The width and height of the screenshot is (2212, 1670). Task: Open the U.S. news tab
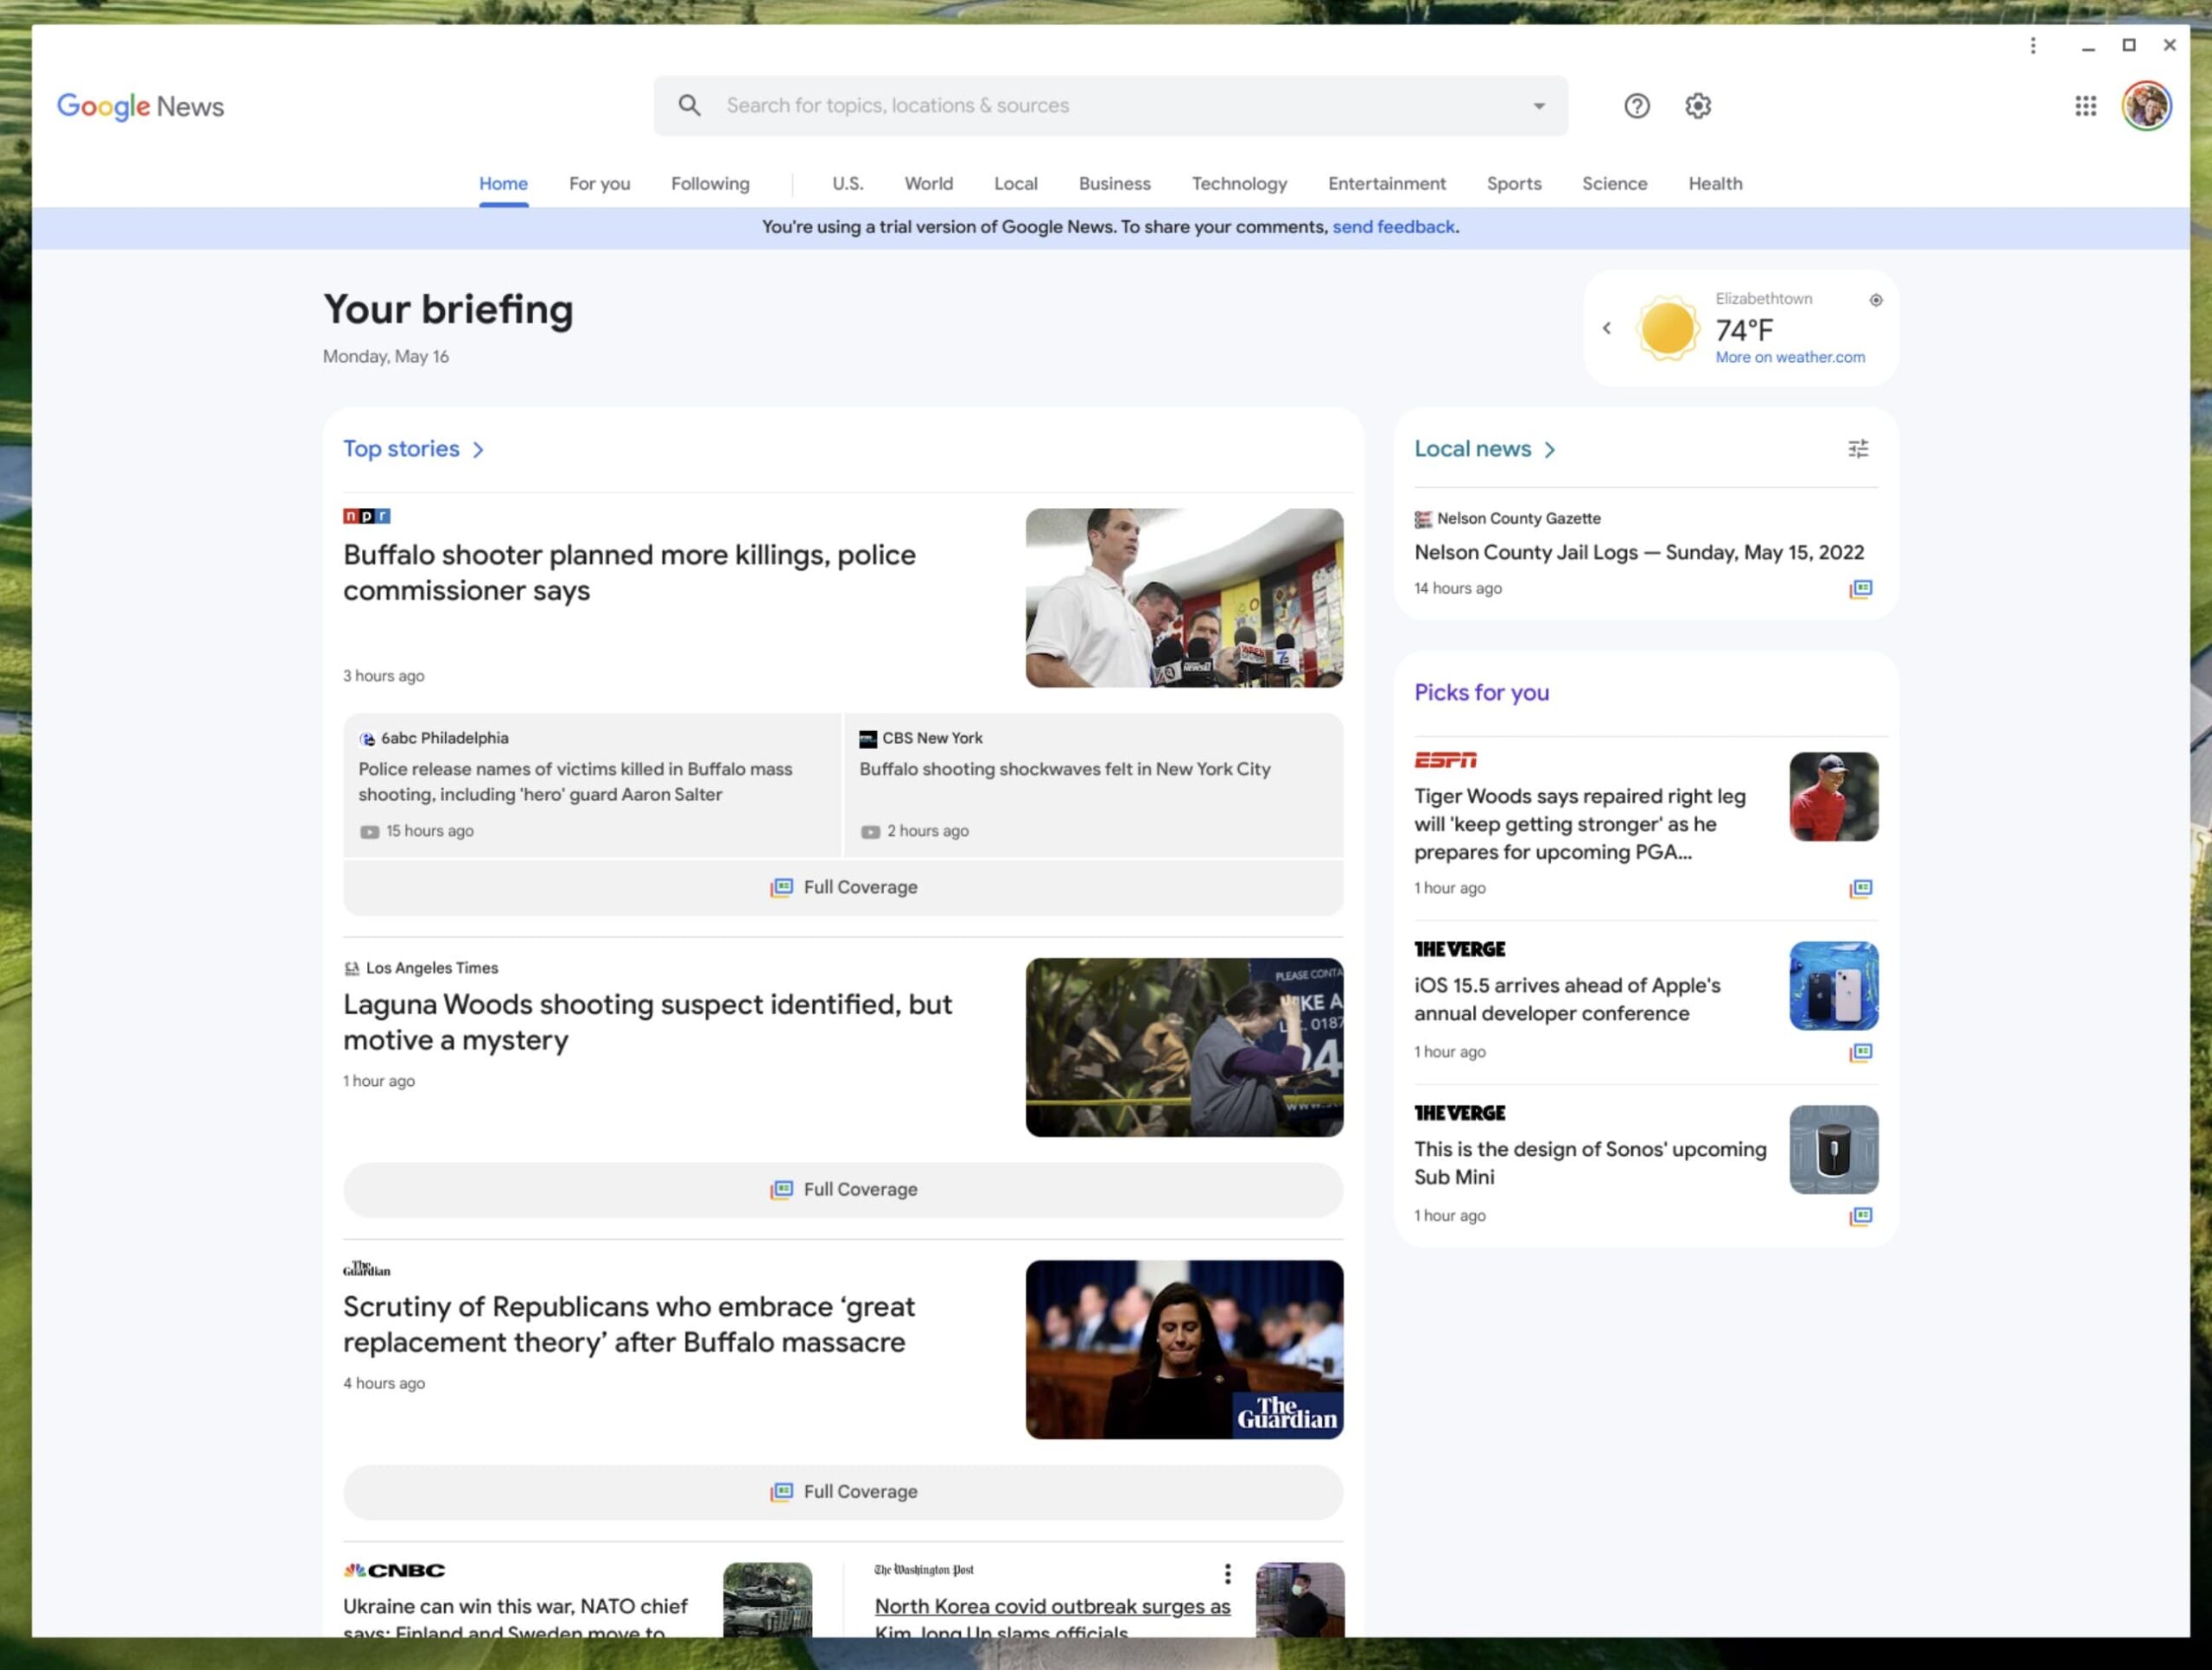[x=847, y=184]
